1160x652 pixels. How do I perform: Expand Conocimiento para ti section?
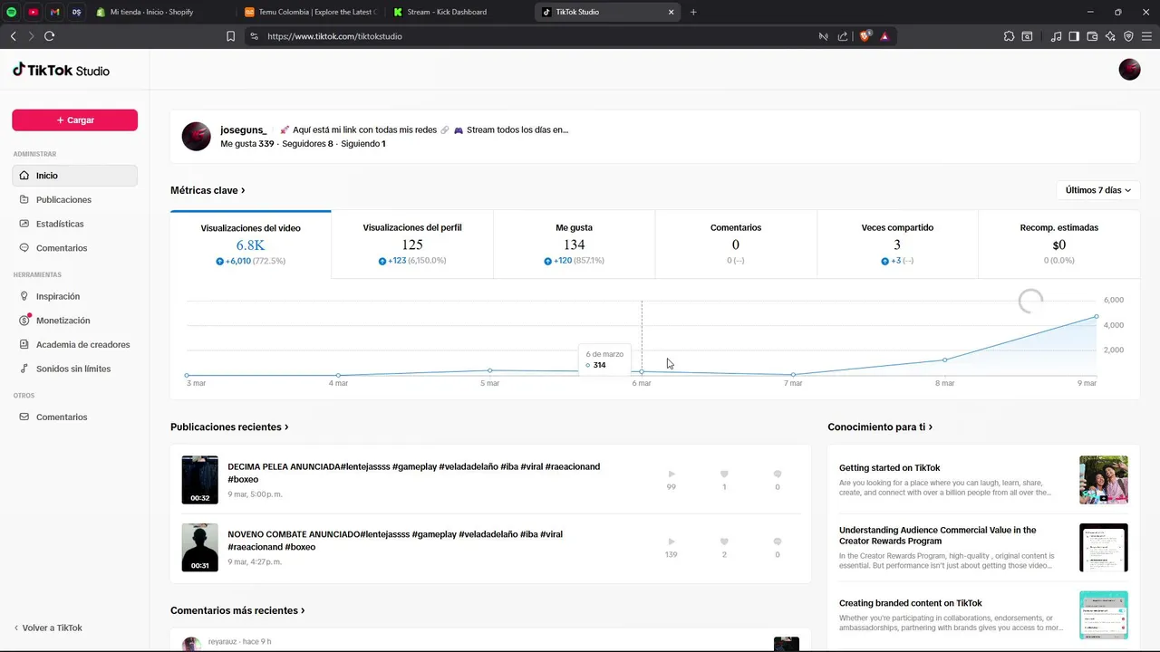pos(880,427)
